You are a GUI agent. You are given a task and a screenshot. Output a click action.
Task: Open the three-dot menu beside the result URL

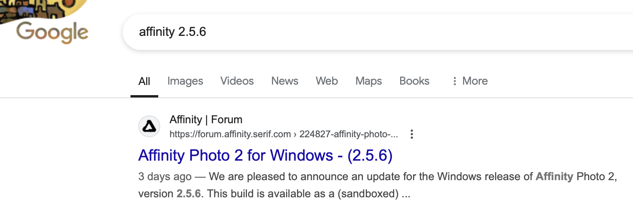[x=411, y=134]
